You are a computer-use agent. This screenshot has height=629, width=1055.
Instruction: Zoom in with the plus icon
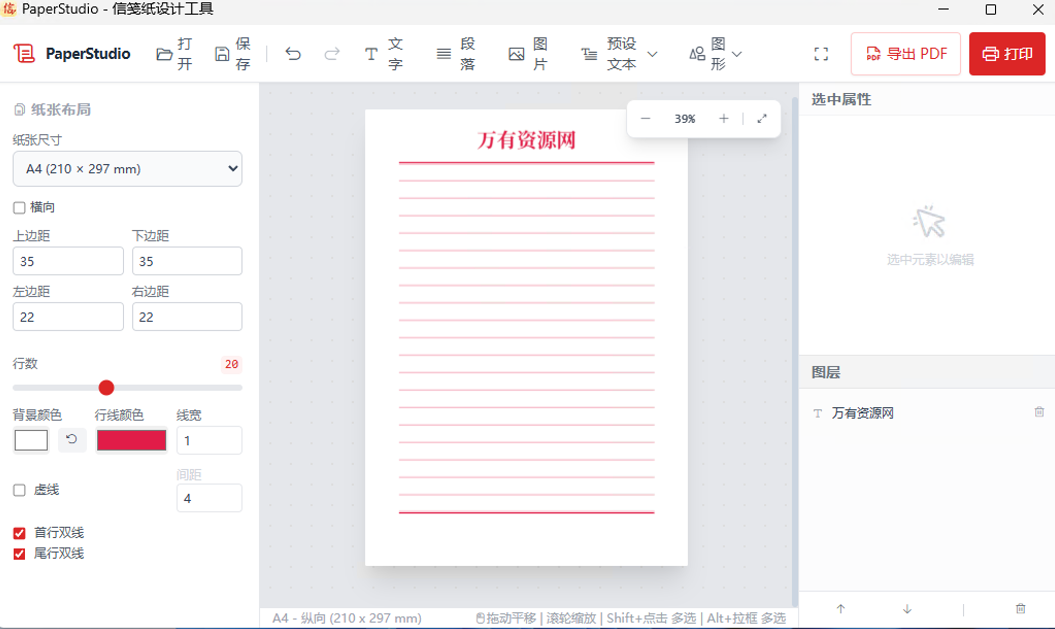pos(723,119)
